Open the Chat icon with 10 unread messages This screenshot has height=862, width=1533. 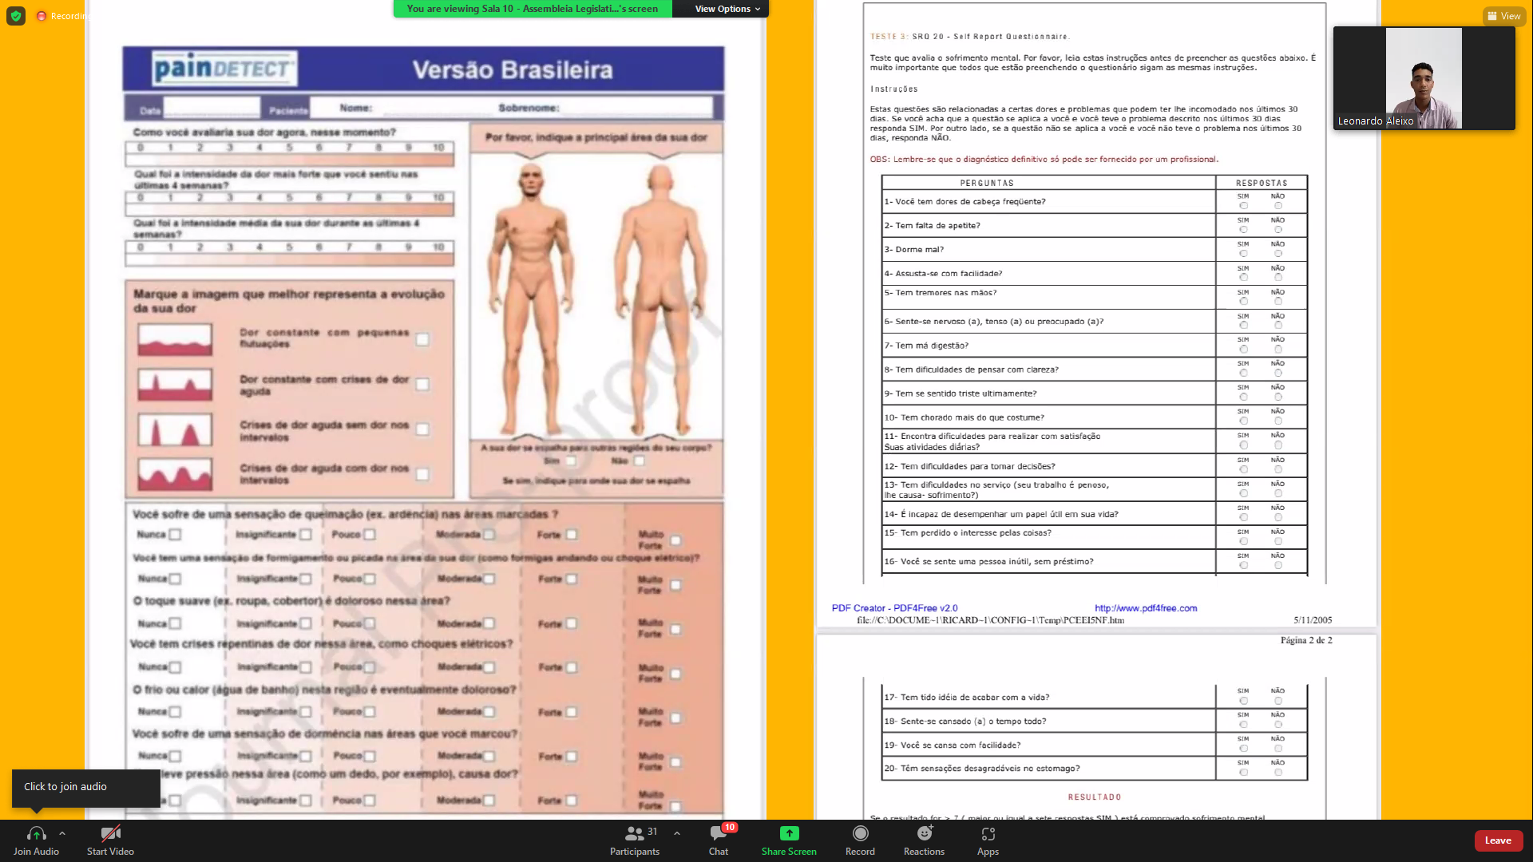718,834
